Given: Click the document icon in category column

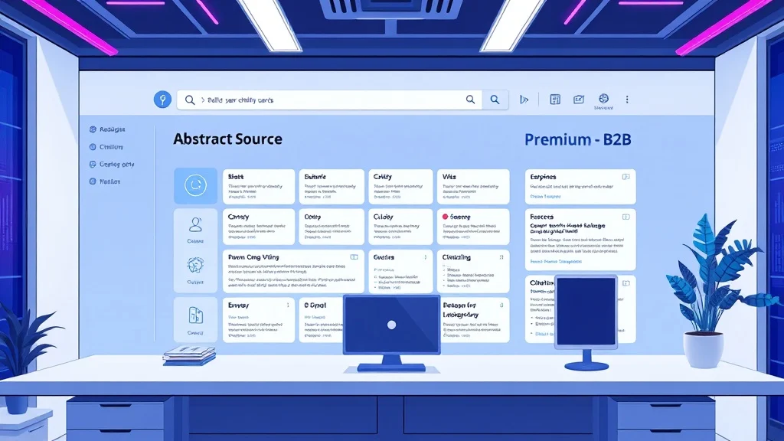Looking at the screenshot, I should click(x=195, y=315).
